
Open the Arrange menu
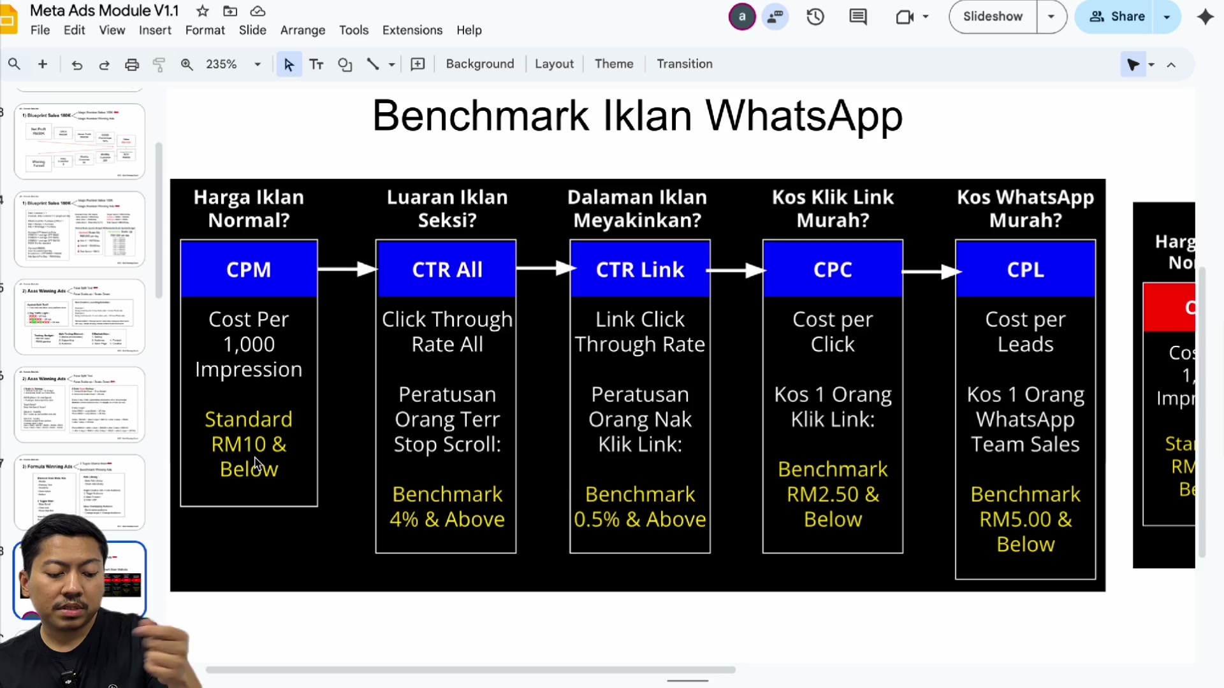[303, 30]
